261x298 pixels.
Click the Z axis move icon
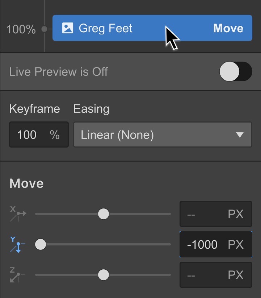(x=17, y=275)
